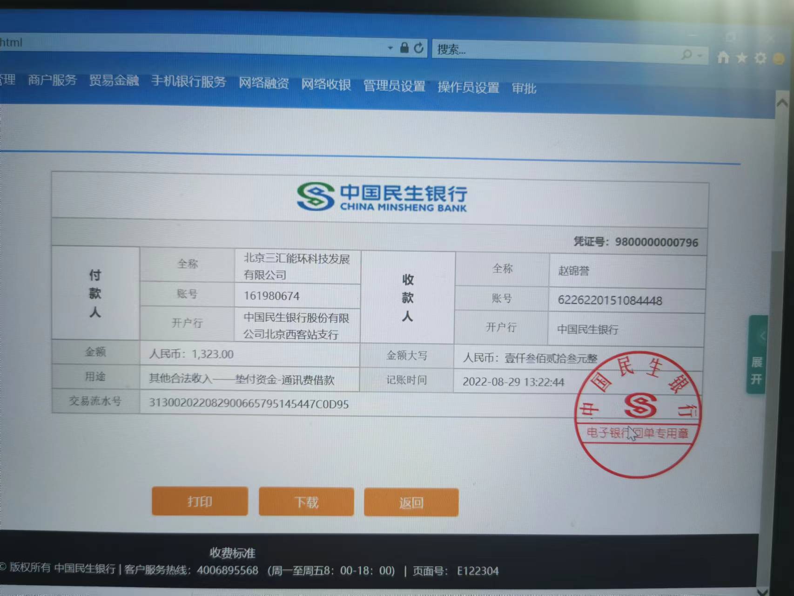Image resolution: width=794 pixels, height=596 pixels.
Task: Open the 网络收银 menu
Action: point(326,84)
